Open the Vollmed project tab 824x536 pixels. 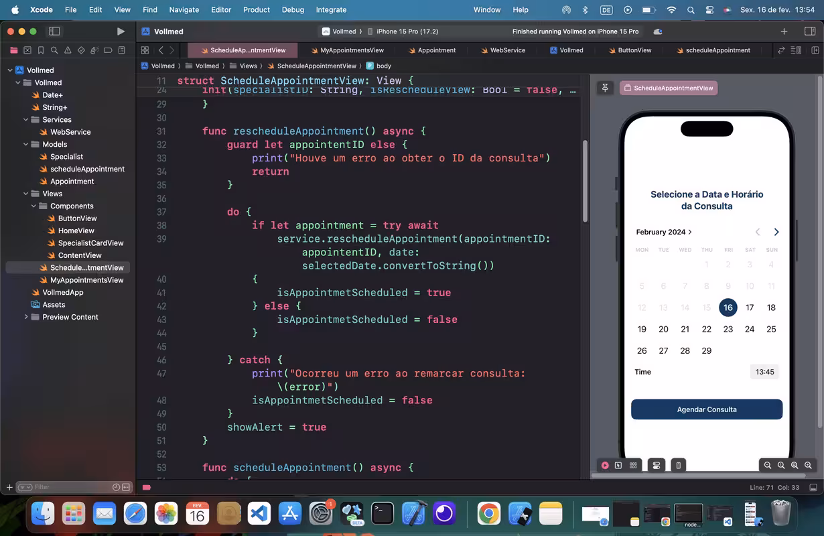point(566,50)
